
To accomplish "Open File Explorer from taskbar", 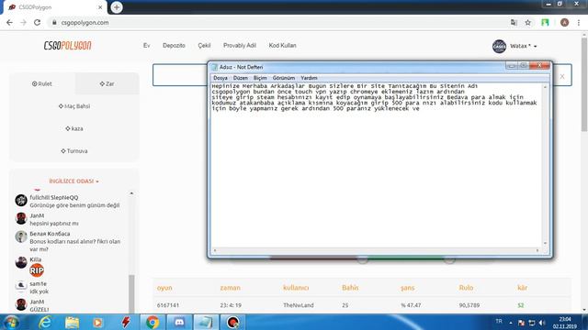I will click(x=72, y=322).
